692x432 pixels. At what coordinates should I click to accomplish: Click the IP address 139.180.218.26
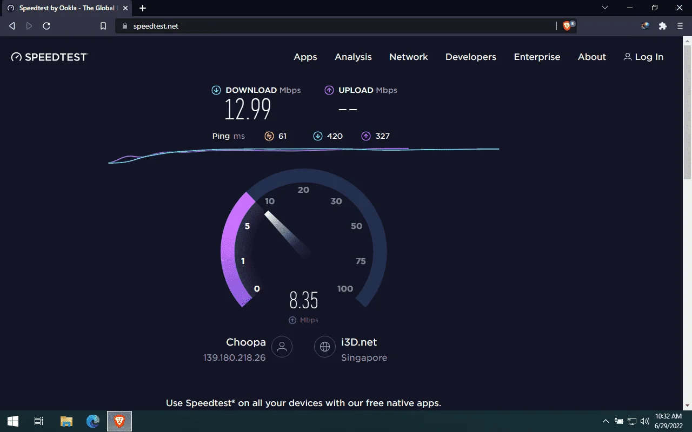(x=234, y=357)
